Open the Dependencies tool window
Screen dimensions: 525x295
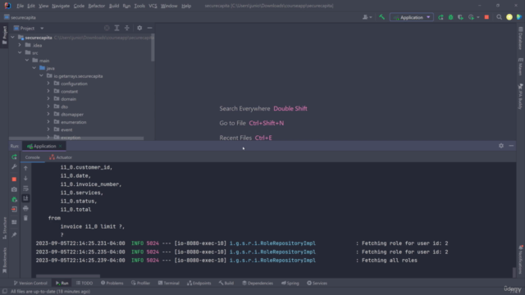coord(258,283)
